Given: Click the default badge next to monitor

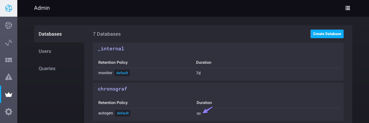Looking at the screenshot, I should 122,73.
